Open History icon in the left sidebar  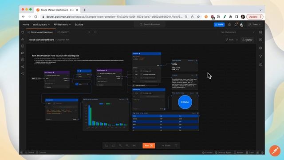(23, 74)
